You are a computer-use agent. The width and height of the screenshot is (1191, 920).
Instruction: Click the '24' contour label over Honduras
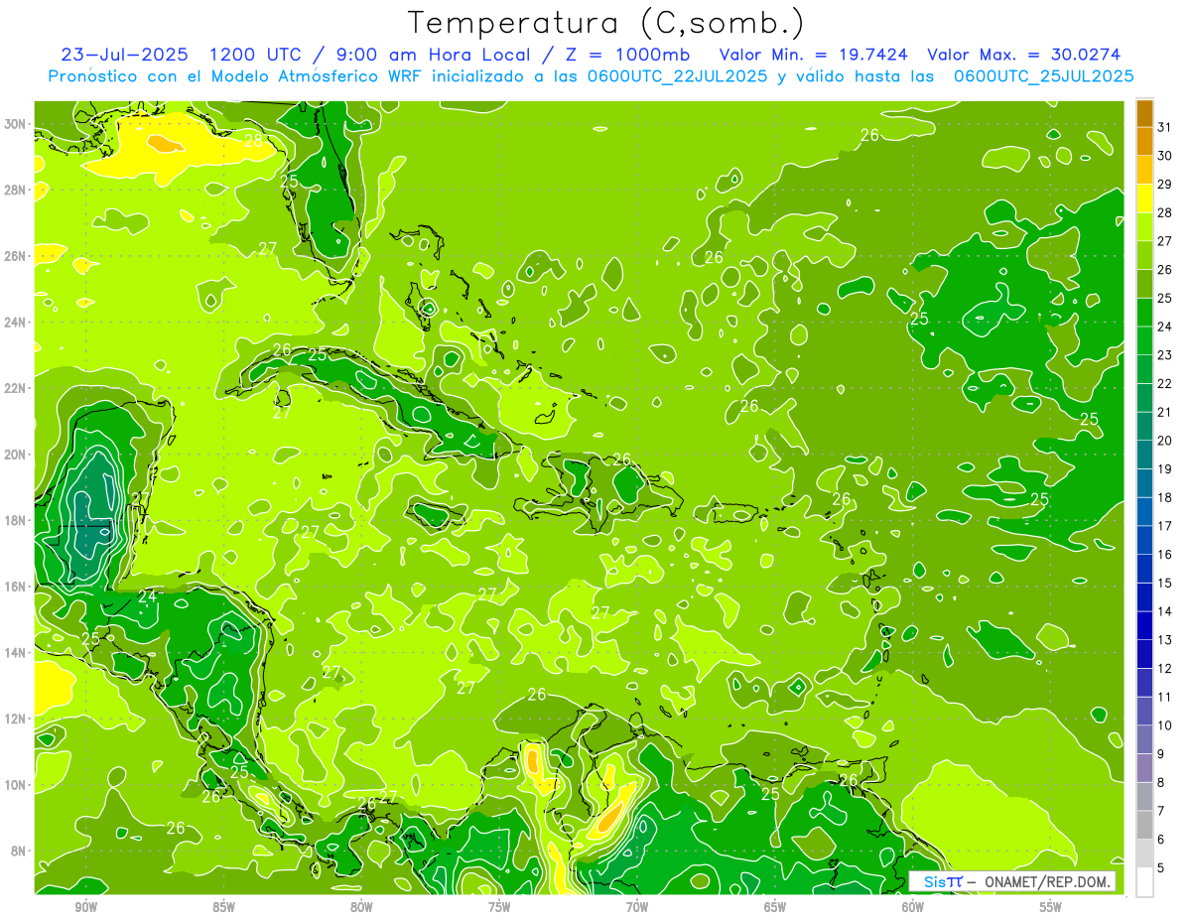[x=147, y=596]
